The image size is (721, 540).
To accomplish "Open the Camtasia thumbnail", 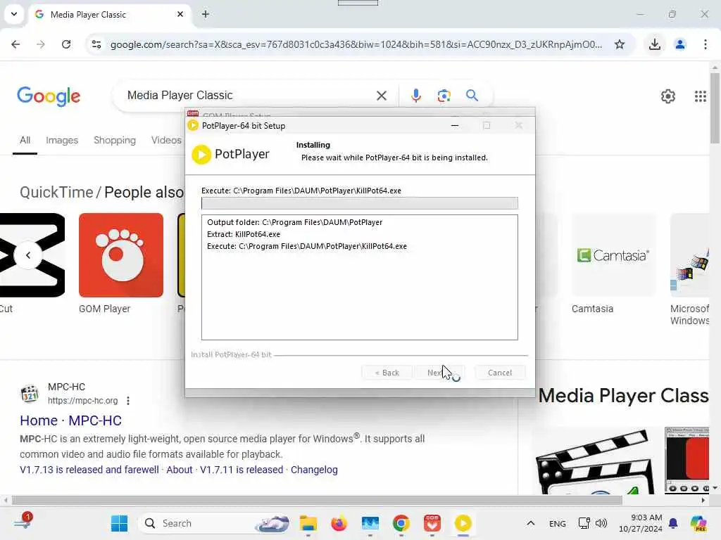I will click(613, 255).
